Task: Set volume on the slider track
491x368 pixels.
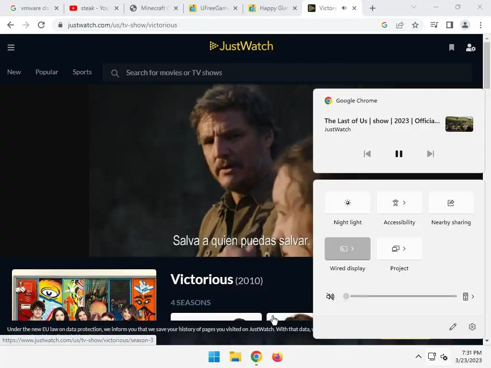Action: click(x=400, y=296)
